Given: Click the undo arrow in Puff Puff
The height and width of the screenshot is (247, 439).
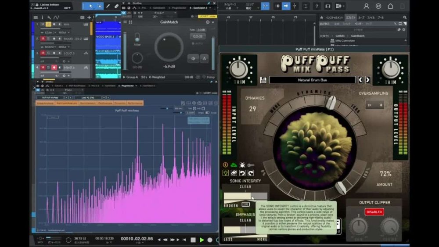Looking at the screenshot, I should click(x=242, y=173).
